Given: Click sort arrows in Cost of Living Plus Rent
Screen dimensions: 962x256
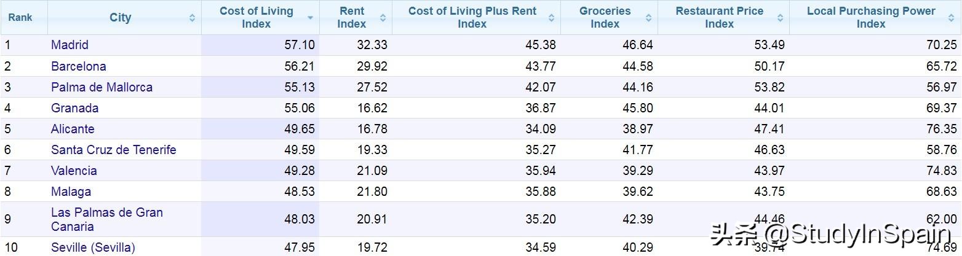Looking at the screenshot, I should pos(552,18).
